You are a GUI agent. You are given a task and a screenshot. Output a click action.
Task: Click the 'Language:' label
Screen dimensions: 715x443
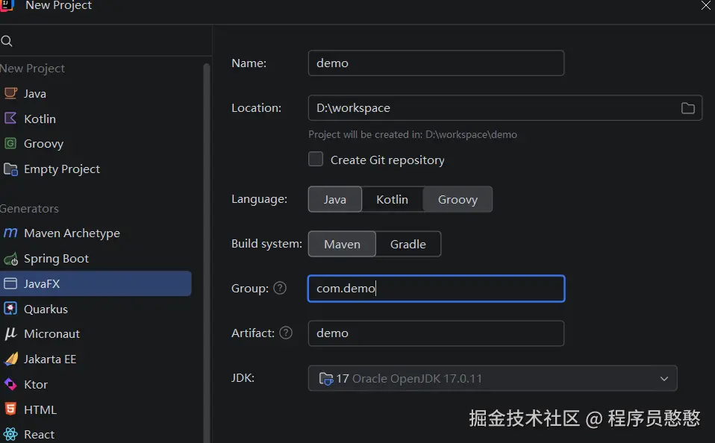259,199
